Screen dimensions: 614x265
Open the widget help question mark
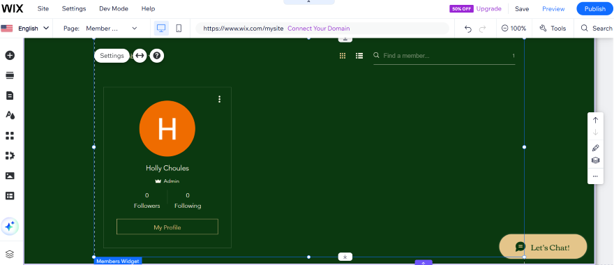click(157, 56)
